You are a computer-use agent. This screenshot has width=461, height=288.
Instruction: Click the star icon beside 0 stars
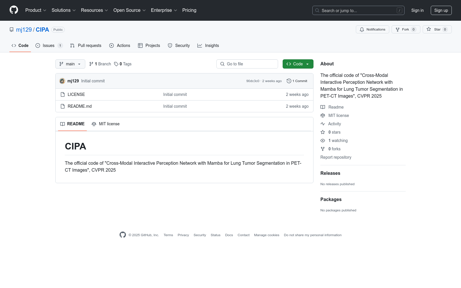(323, 132)
